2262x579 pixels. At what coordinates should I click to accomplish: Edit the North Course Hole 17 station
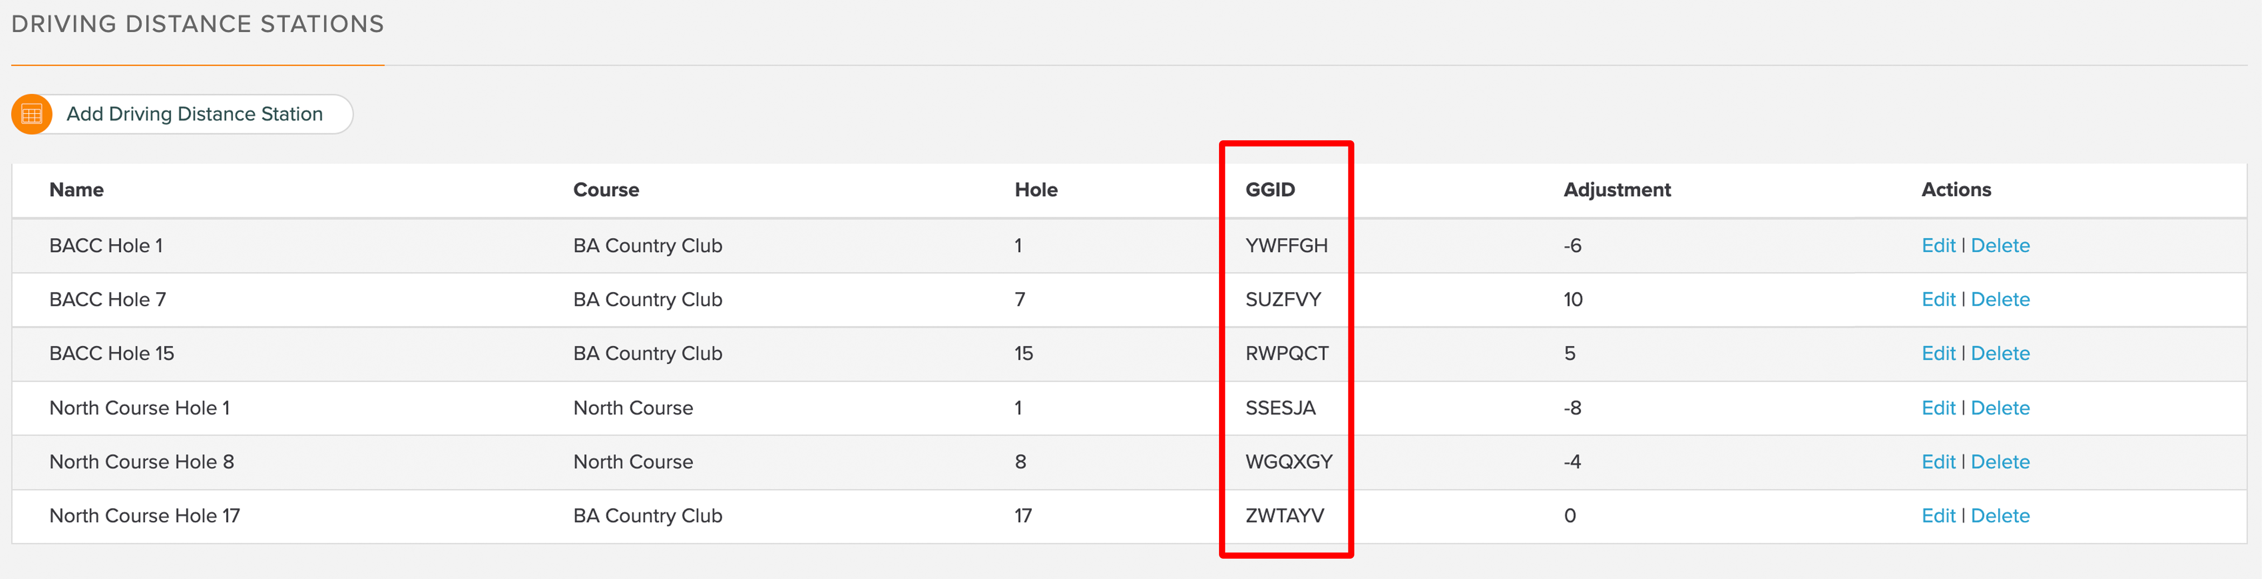[1938, 516]
